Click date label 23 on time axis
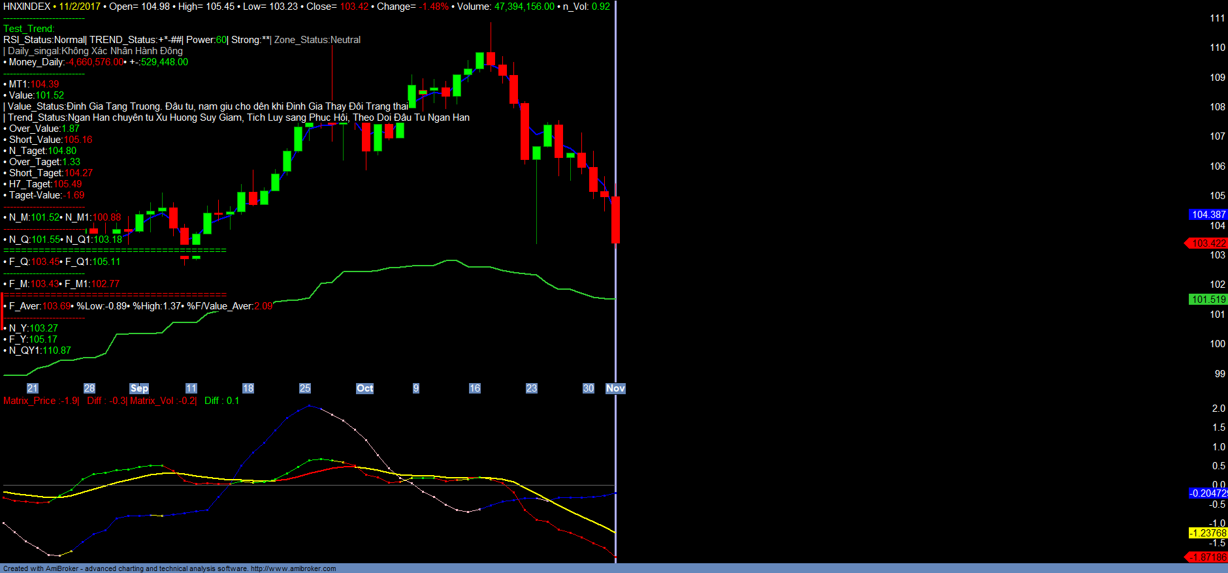1228x573 pixels. pos(532,388)
